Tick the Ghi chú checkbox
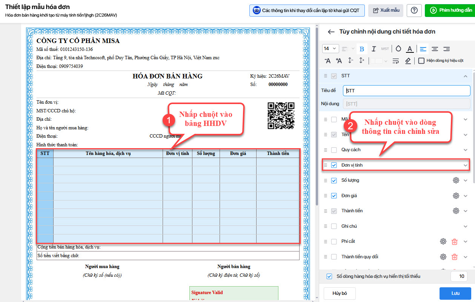The image size is (475, 302). 334,226
